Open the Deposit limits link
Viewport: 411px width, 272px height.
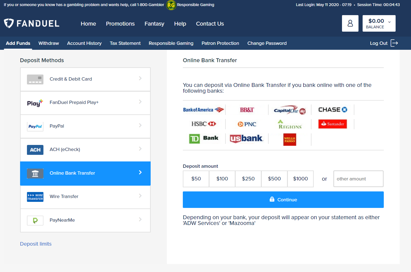(36, 244)
